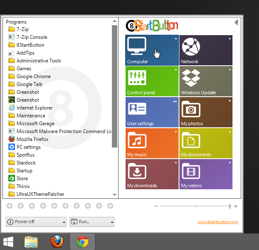
Task: Open the Control panel tile
Action: click(152, 81)
